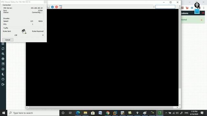The image size is (207, 116).
Task: Open Microsoft Store from taskbar
Action: tap(93, 113)
